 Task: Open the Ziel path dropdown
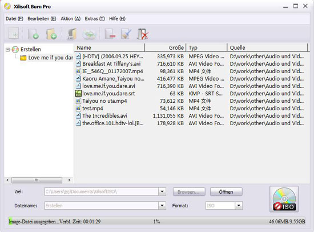click(162, 191)
